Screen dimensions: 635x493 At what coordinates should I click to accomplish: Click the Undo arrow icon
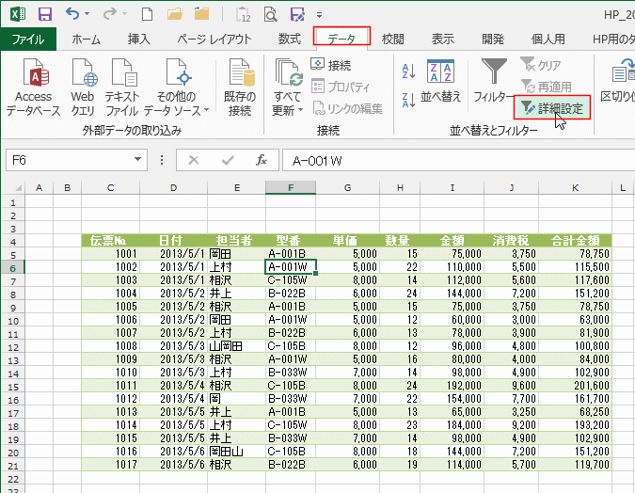tap(75, 14)
